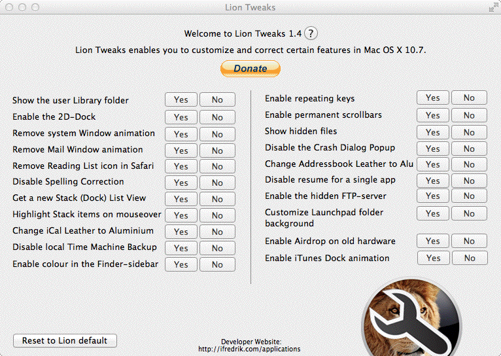Select Yes for Enable the hidden FTP-server

tap(432, 196)
